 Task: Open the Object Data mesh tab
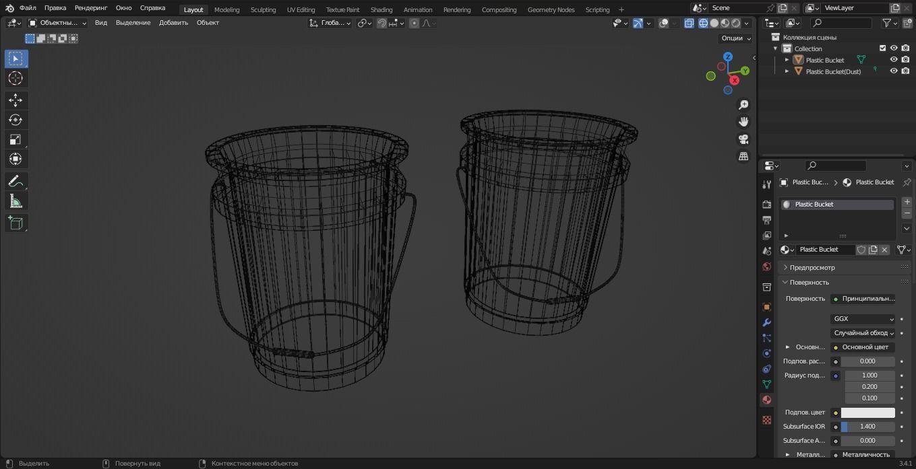click(x=766, y=384)
